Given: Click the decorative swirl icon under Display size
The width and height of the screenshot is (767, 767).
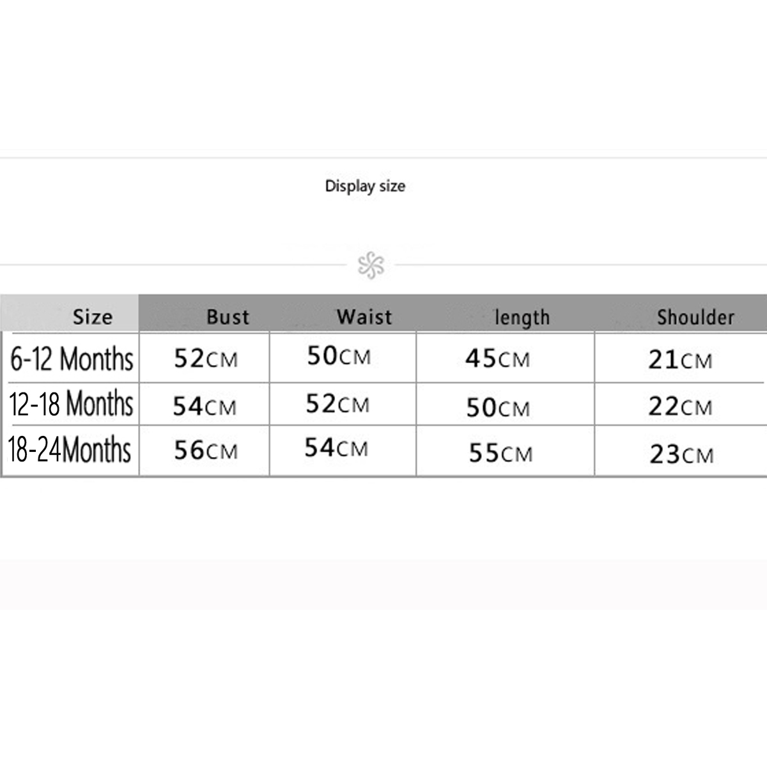Looking at the screenshot, I should [x=371, y=265].
